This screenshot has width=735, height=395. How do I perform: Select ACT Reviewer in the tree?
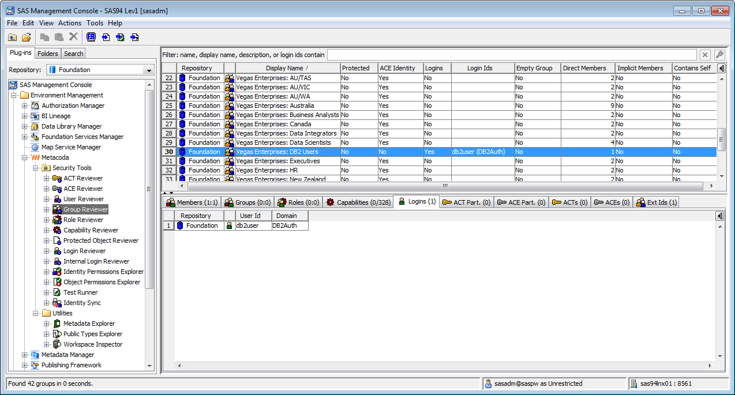coord(83,178)
